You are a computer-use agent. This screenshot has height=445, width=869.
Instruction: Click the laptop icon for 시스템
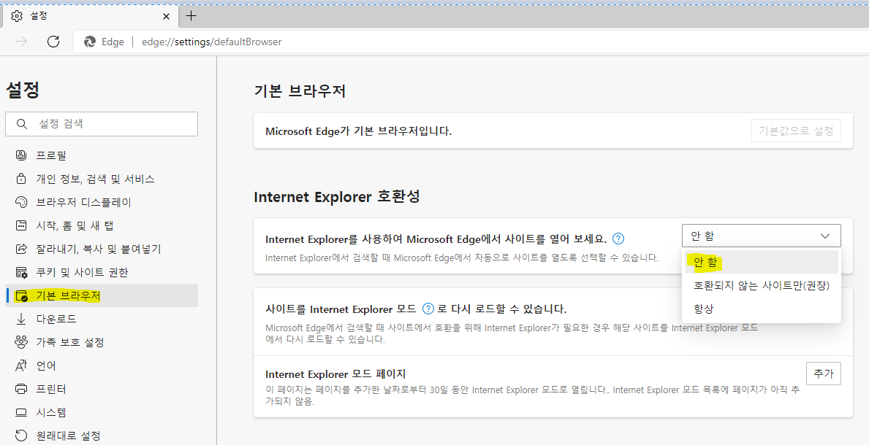(x=21, y=412)
